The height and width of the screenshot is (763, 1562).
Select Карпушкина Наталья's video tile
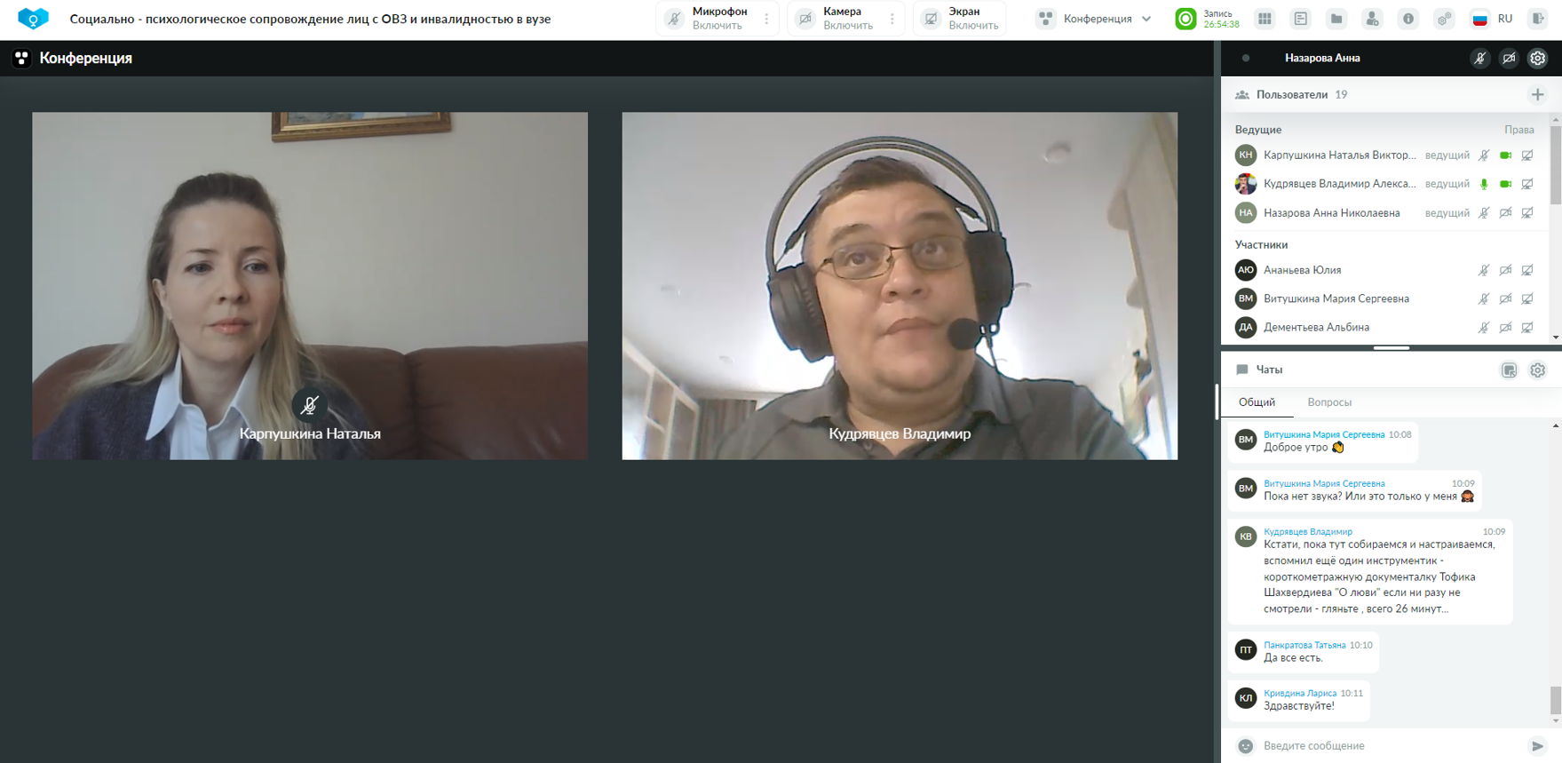click(x=310, y=286)
